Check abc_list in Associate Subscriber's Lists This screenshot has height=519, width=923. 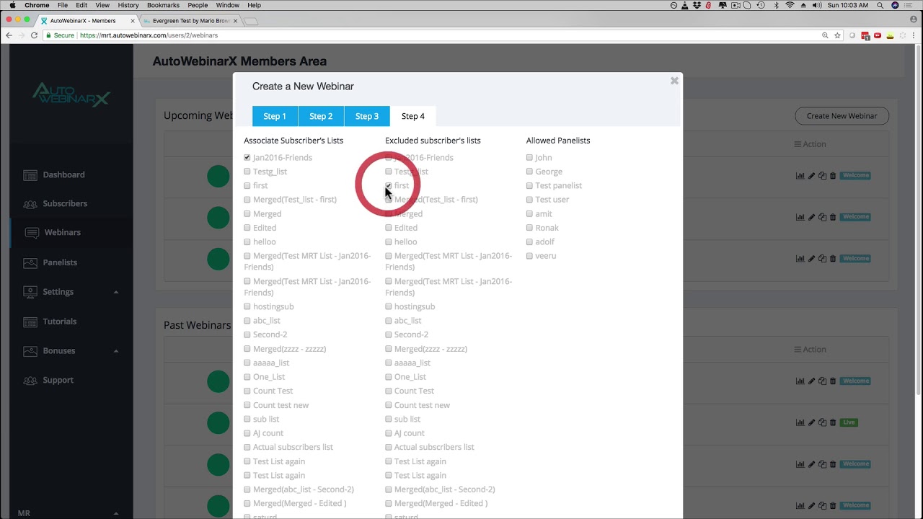pos(247,321)
